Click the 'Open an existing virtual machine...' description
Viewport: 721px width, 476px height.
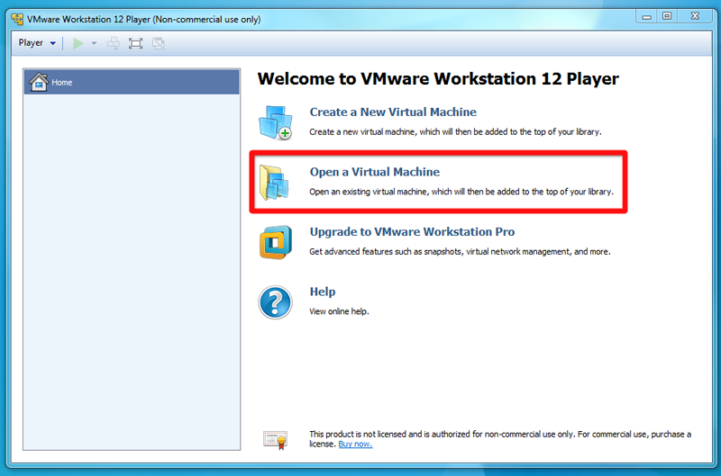[x=461, y=192]
